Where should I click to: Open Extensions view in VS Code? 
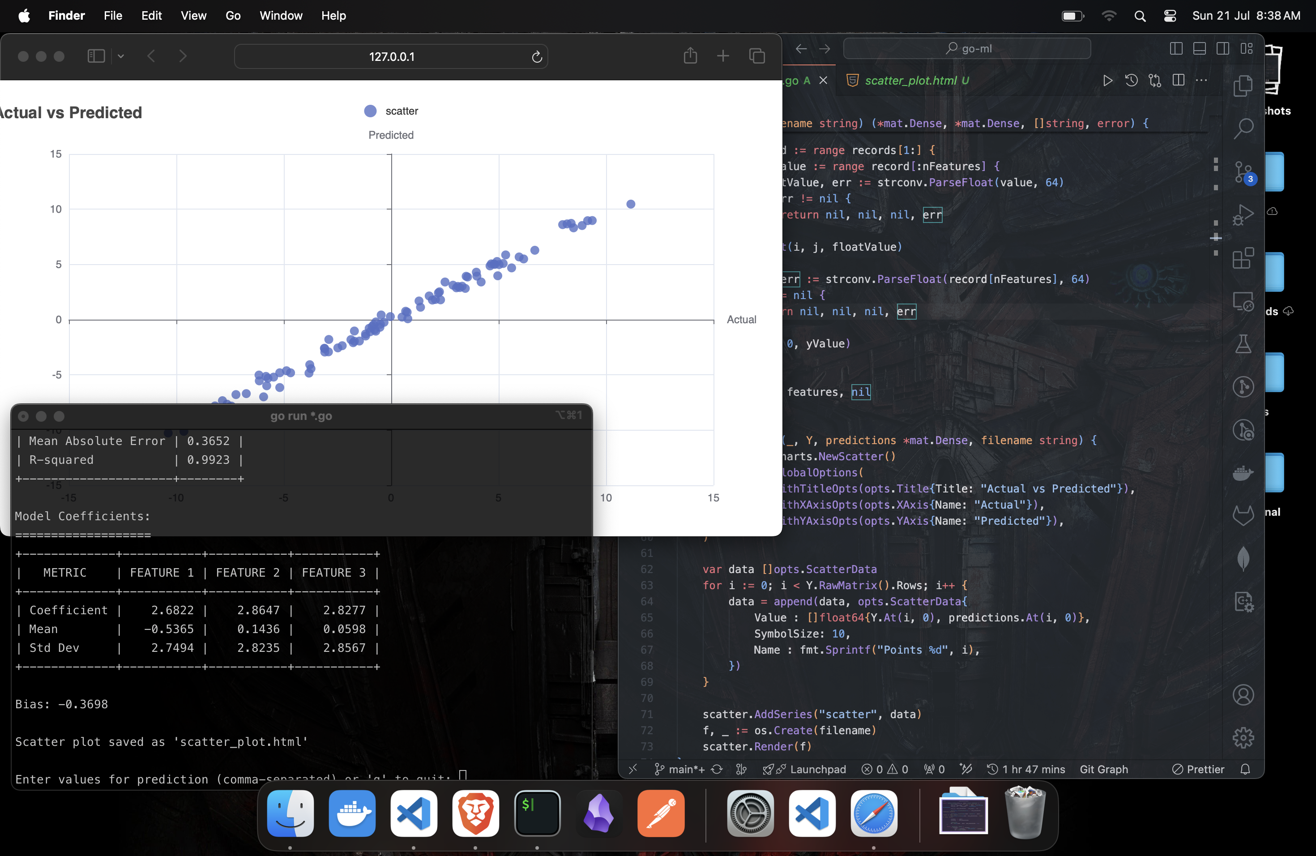pos(1243,258)
